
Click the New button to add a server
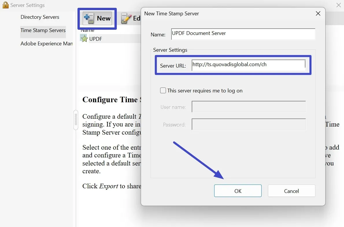tap(97, 18)
